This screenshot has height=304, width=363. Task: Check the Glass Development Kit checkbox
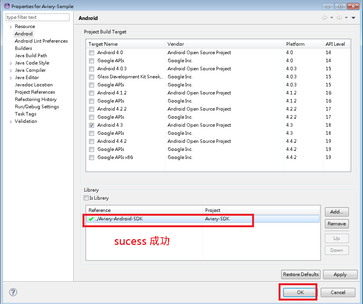point(91,77)
